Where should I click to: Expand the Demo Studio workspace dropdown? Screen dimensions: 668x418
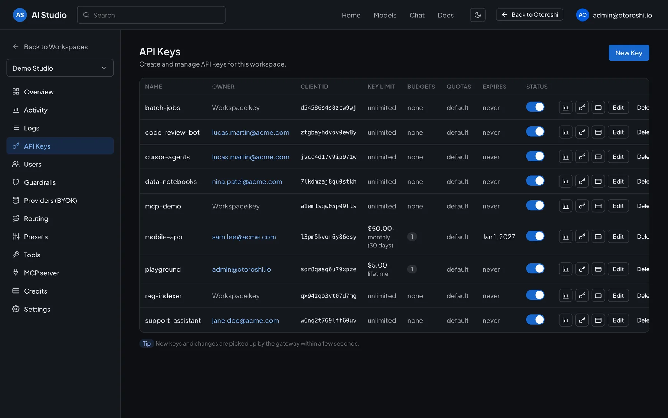60,68
